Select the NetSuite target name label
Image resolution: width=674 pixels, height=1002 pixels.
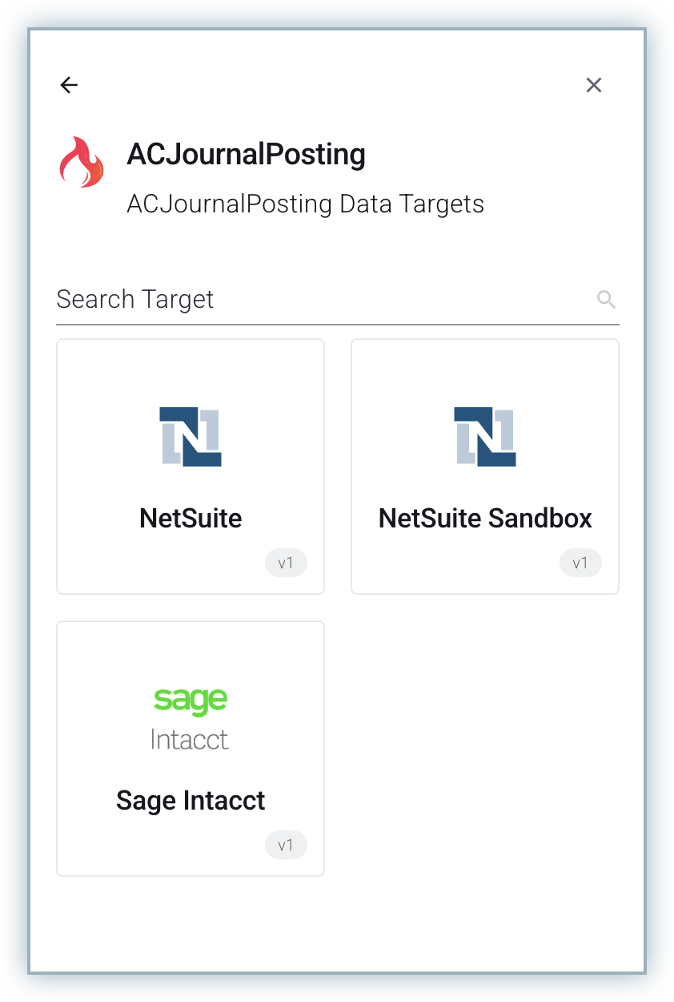coord(191,518)
